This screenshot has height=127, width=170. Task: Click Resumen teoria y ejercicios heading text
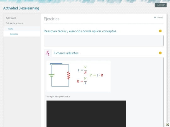[x=80, y=31]
